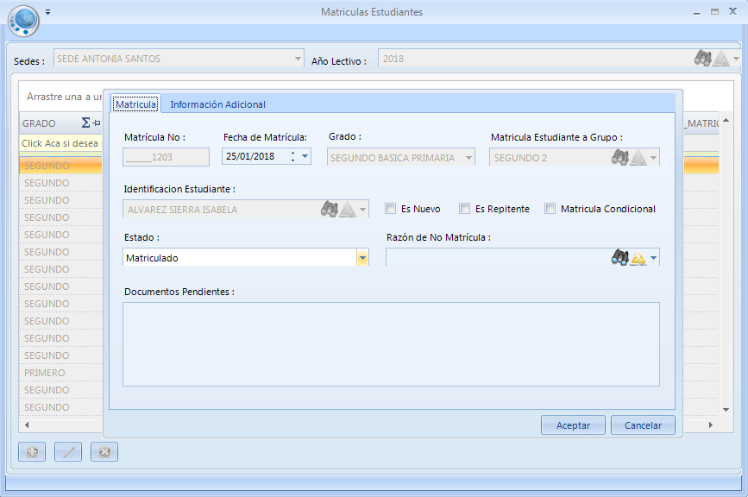The height and width of the screenshot is (497, 748).
Task: Select the Matricula tab
Action: (135, 104)
